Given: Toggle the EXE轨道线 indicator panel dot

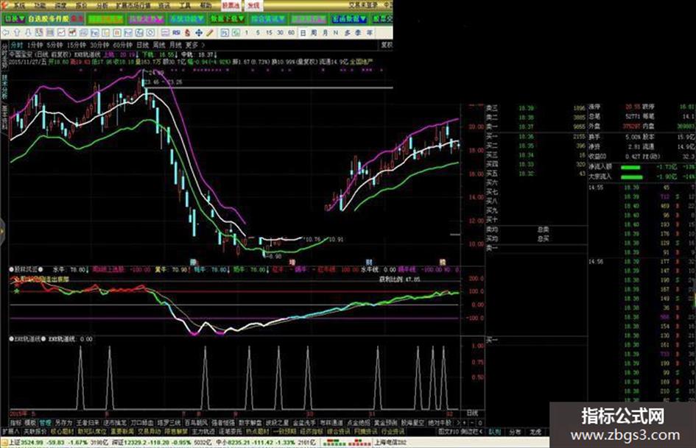Looking at the screenshot, I should pyautogui.click(x=12, y=338).
